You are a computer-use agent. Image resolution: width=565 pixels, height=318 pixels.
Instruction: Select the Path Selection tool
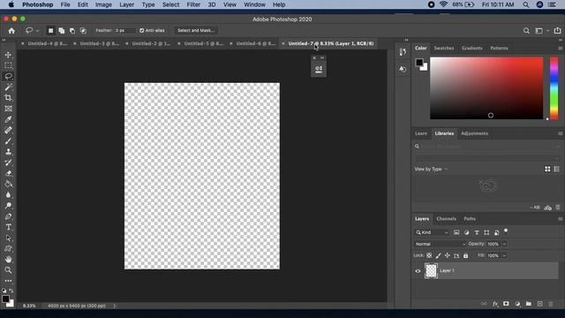tap(8, 238)
